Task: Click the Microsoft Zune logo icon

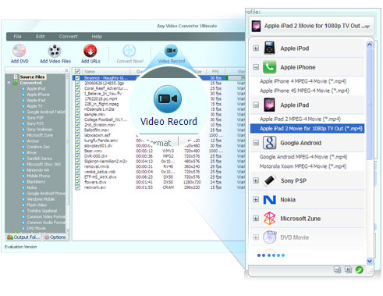Action: [269, 219]
